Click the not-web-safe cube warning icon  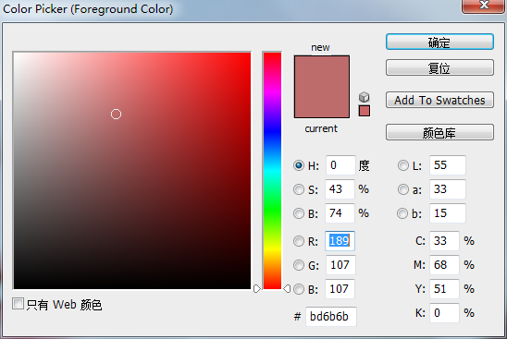(x=365, y=97)
